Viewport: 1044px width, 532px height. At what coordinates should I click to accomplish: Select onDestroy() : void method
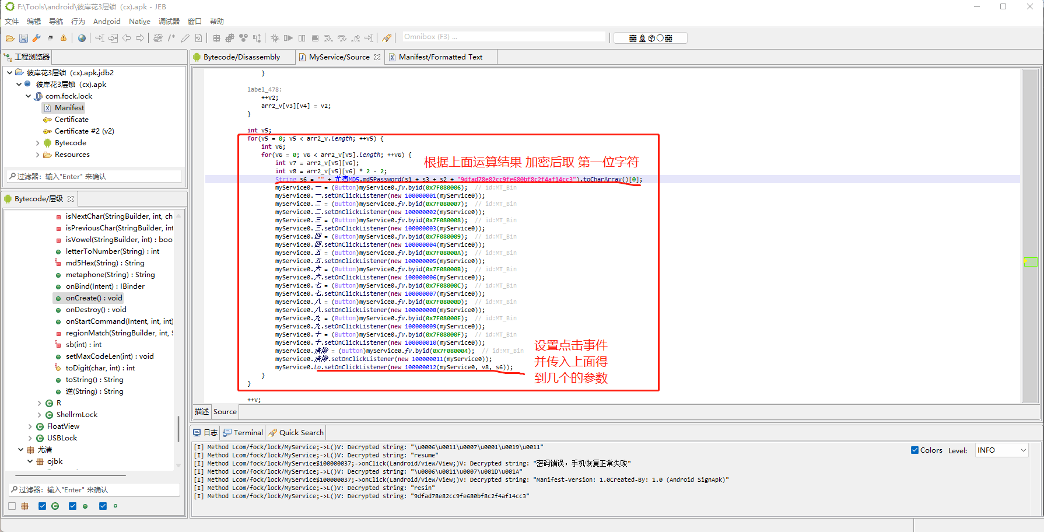[x=96, y=310]
